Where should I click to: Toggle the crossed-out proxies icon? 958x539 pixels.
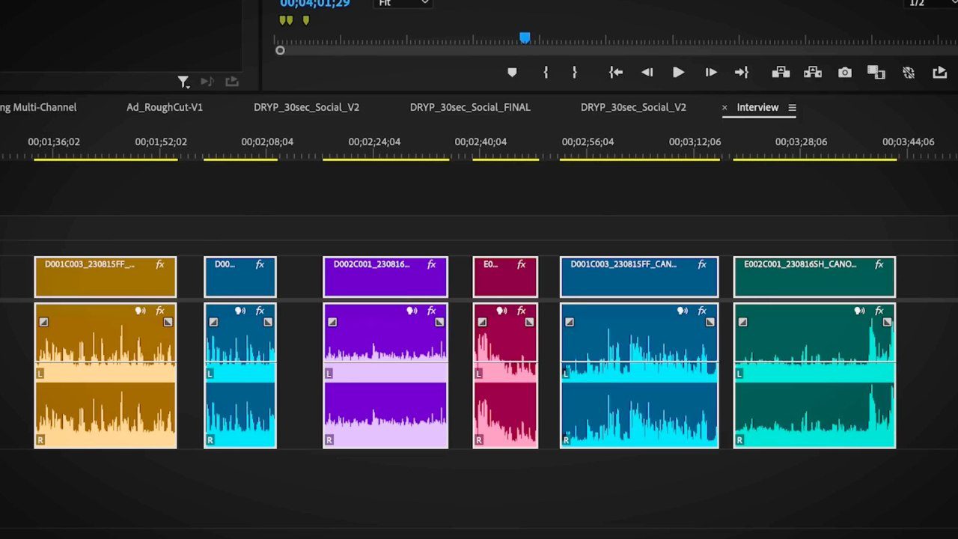[x=909, y=73]
